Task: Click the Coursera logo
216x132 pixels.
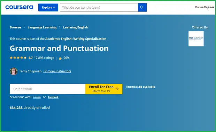Action: point(19,7)
